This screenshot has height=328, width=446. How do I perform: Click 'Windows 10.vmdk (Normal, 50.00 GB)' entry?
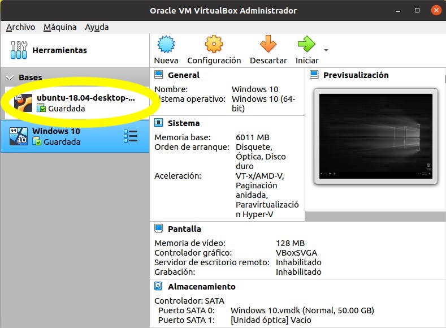302,310
